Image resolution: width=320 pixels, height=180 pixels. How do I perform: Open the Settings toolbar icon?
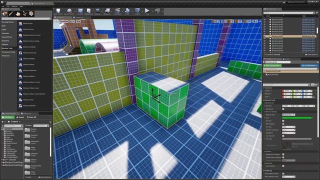tap(98, 11)
